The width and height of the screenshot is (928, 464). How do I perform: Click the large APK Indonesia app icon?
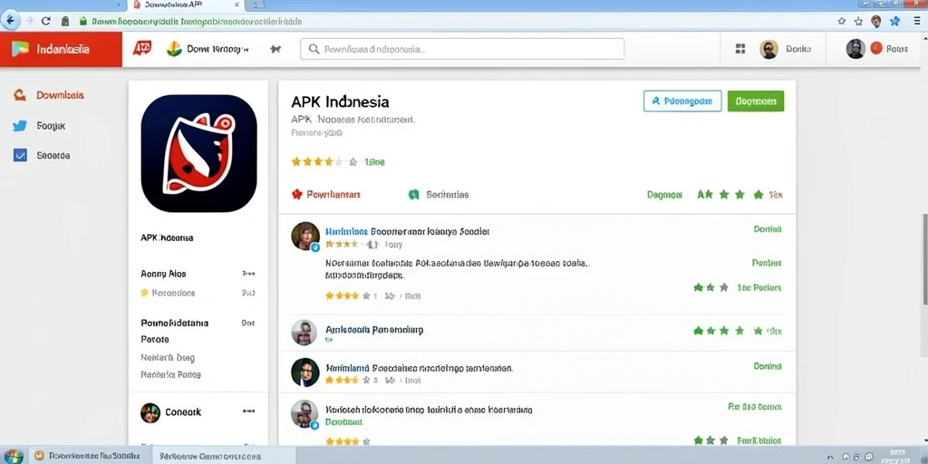(x=198, y=153)
